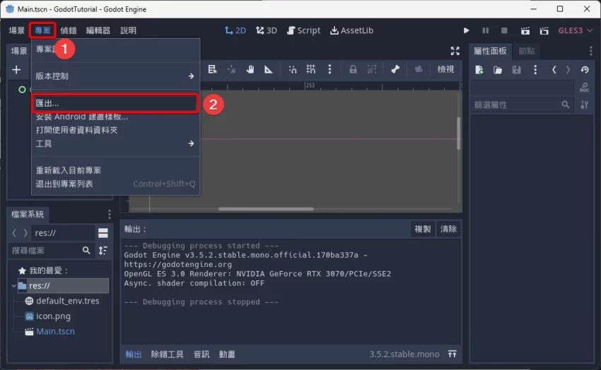Open documentation for the object

584,88
